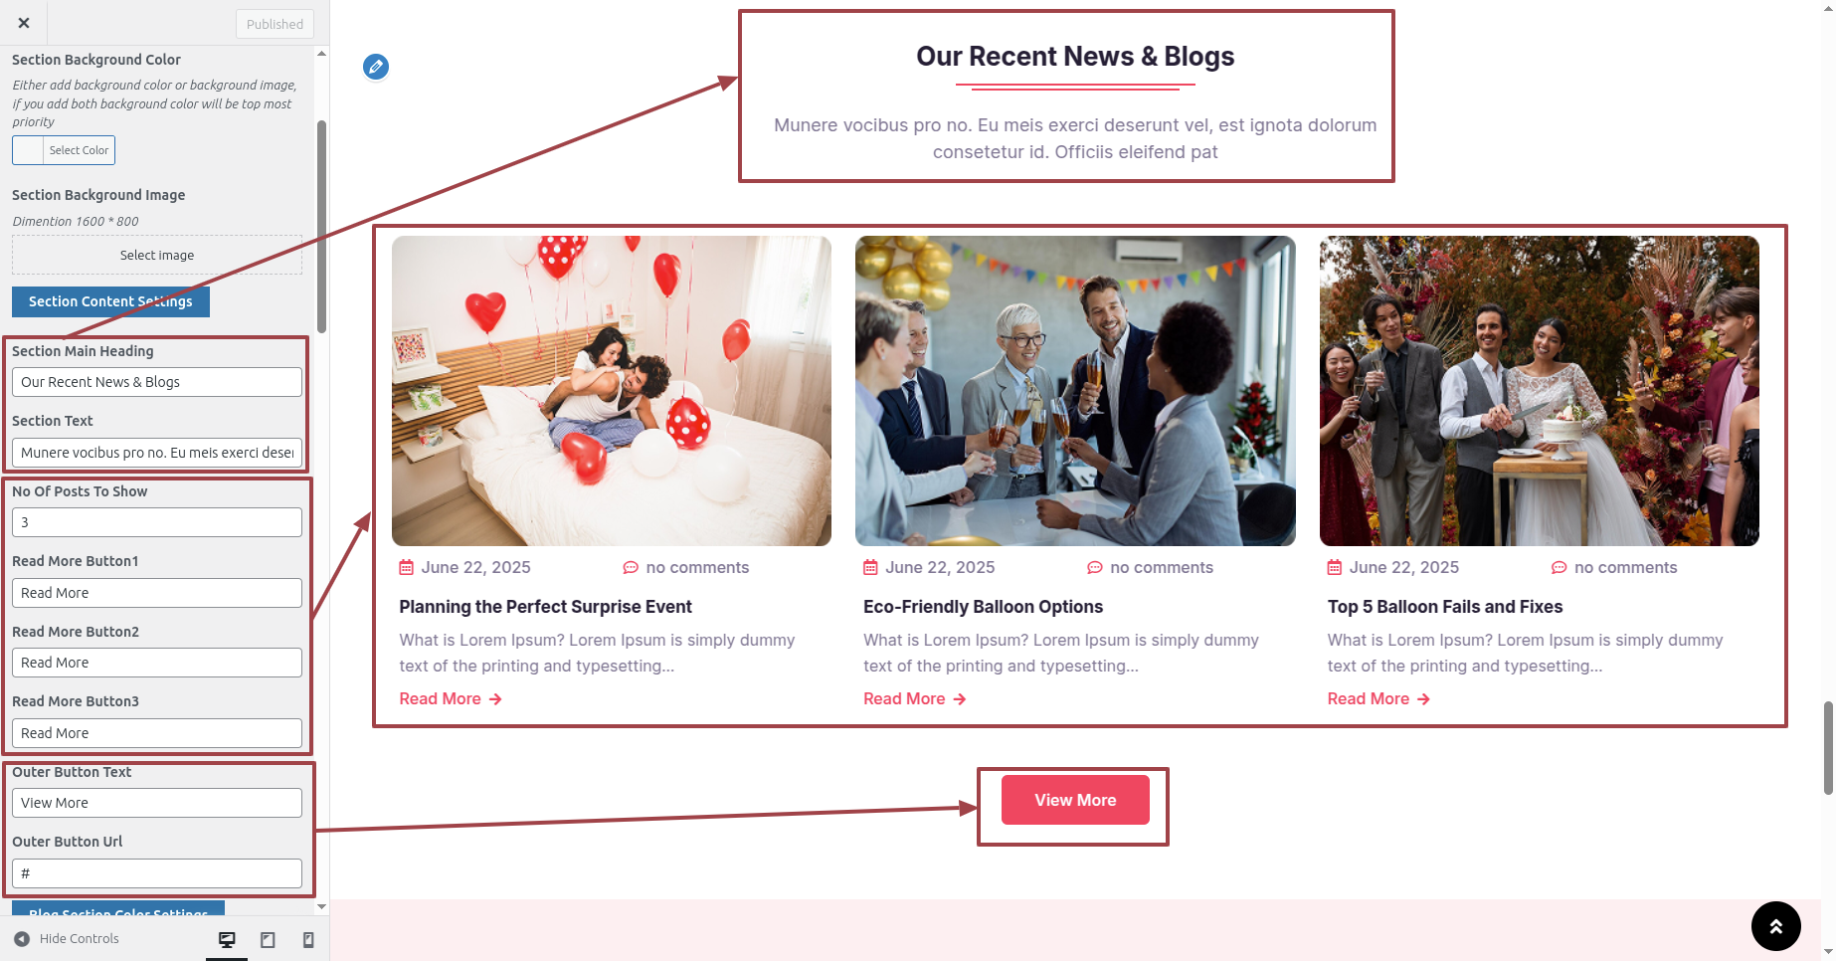Switch to tablet preview device icon
This screenshot has width=1836, height=961.
[x=268, y=939]
